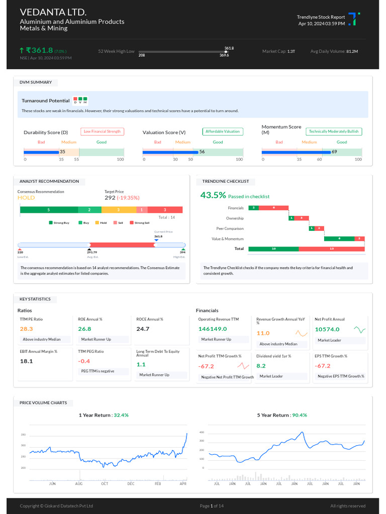Screen dimensions: 386x514
Task: Click the Technically Moderately Bullish badge
Action: point(334,132)
